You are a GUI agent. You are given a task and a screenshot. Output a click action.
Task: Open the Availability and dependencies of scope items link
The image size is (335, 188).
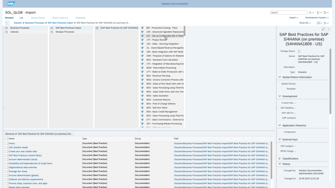tap(30, 164)
